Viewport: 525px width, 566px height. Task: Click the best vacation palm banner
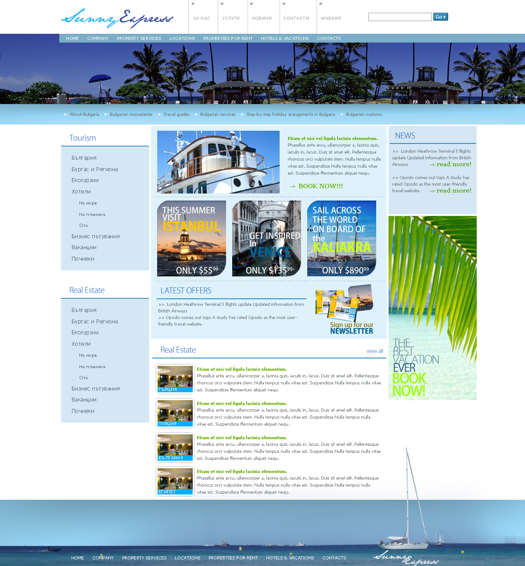432,308
